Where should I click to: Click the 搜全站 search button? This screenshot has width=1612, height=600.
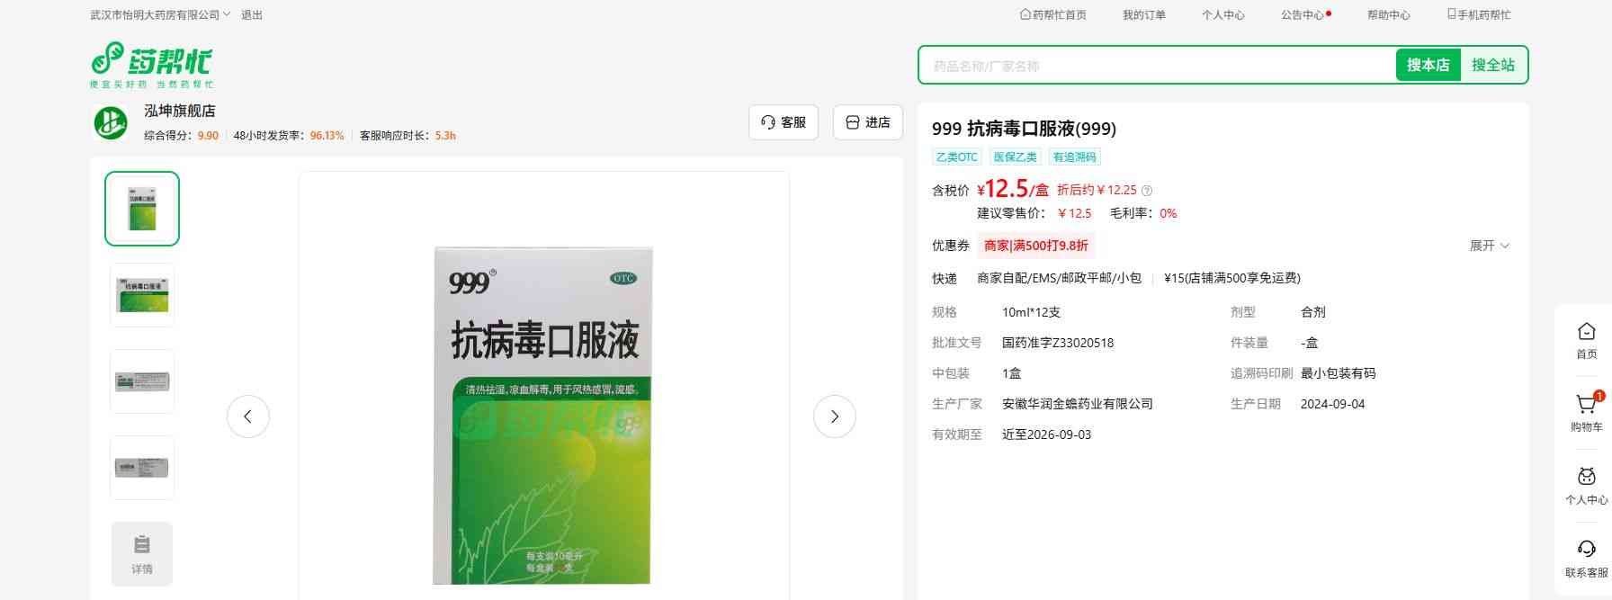tap(1492, 65)
